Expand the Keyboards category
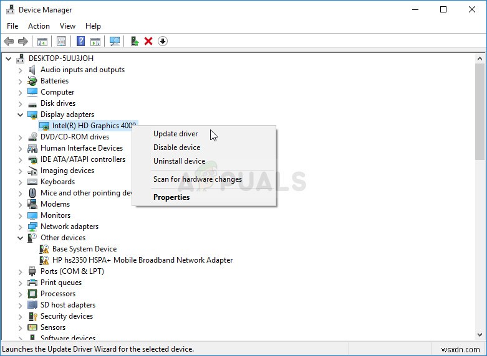The width and height of the screenshot is (487, 356). [20, 182]
